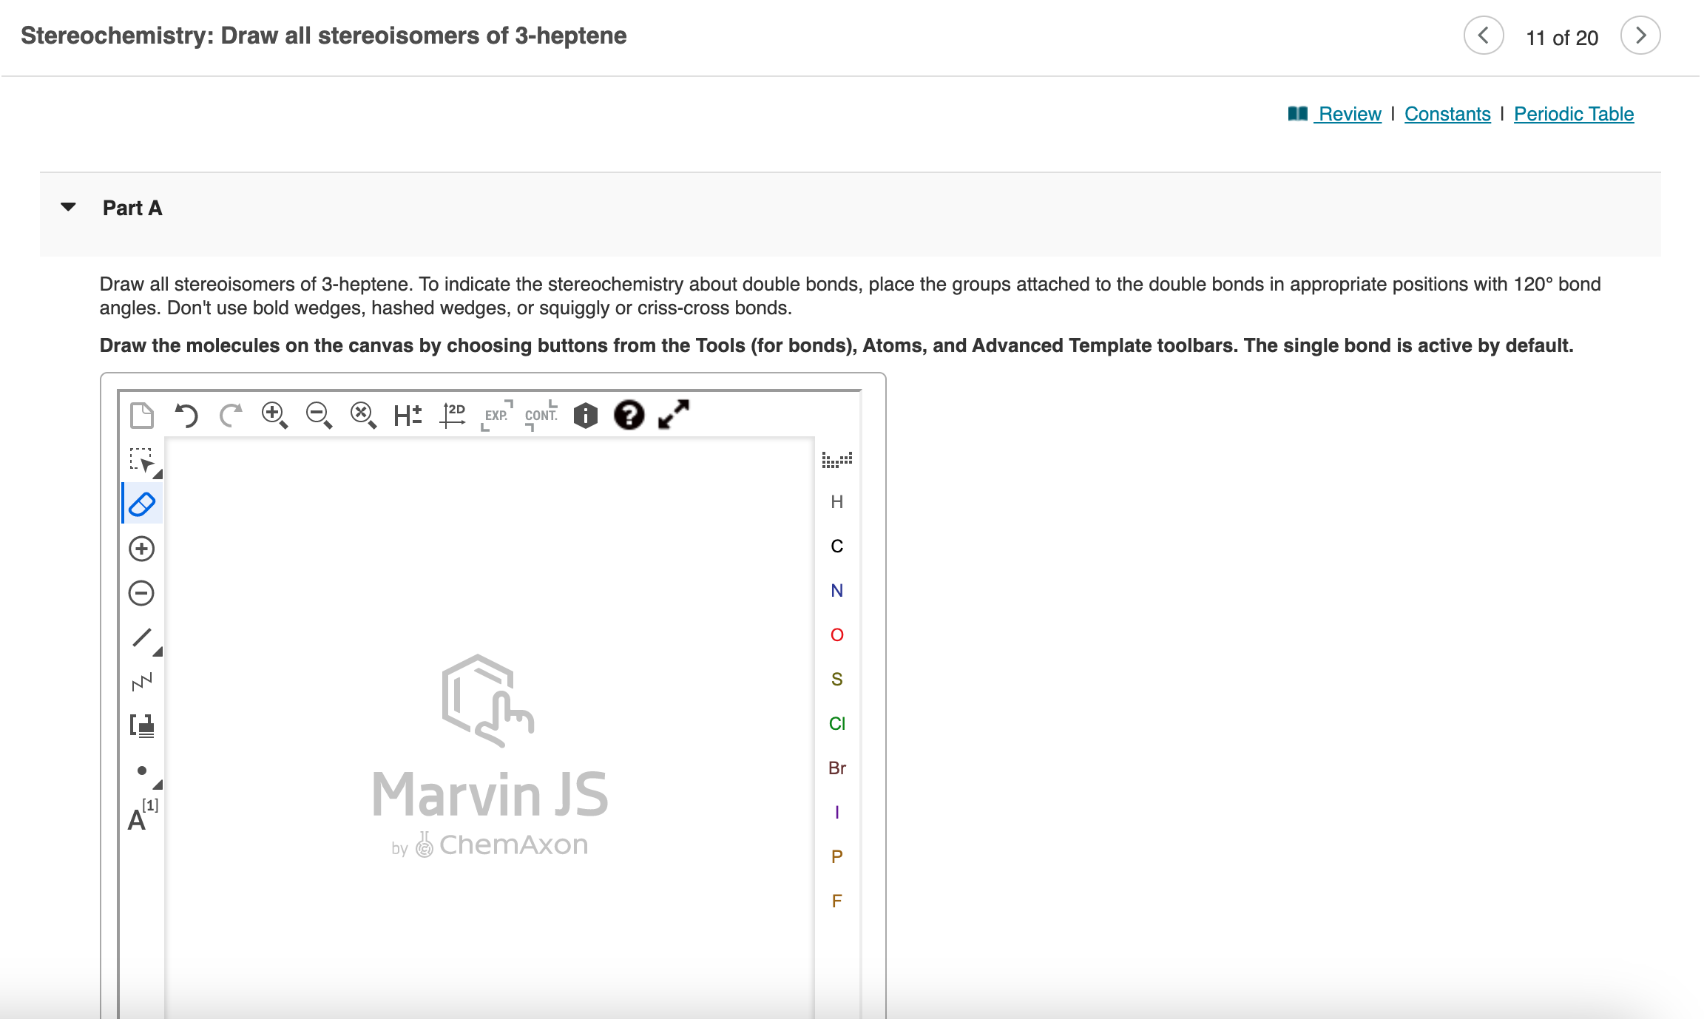Click the Zoom In magnifier
Image resolution: width=1704 pixels, height=1019 pixels.
(274, 415)
